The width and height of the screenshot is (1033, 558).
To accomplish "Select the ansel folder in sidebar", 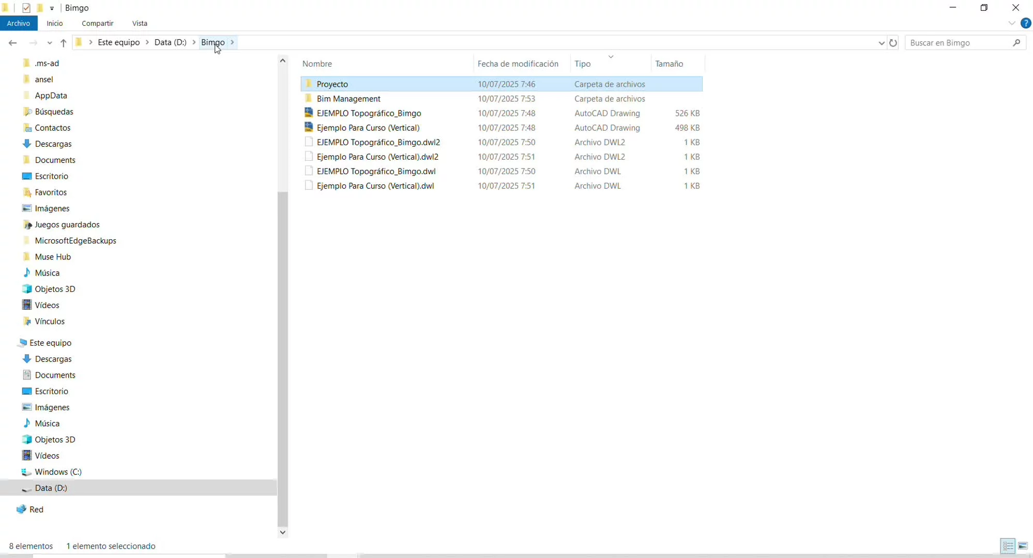I will [x=44, y=79].
